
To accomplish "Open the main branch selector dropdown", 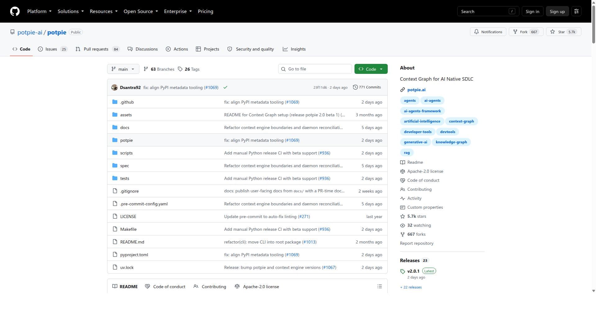I will coord(123,69).
